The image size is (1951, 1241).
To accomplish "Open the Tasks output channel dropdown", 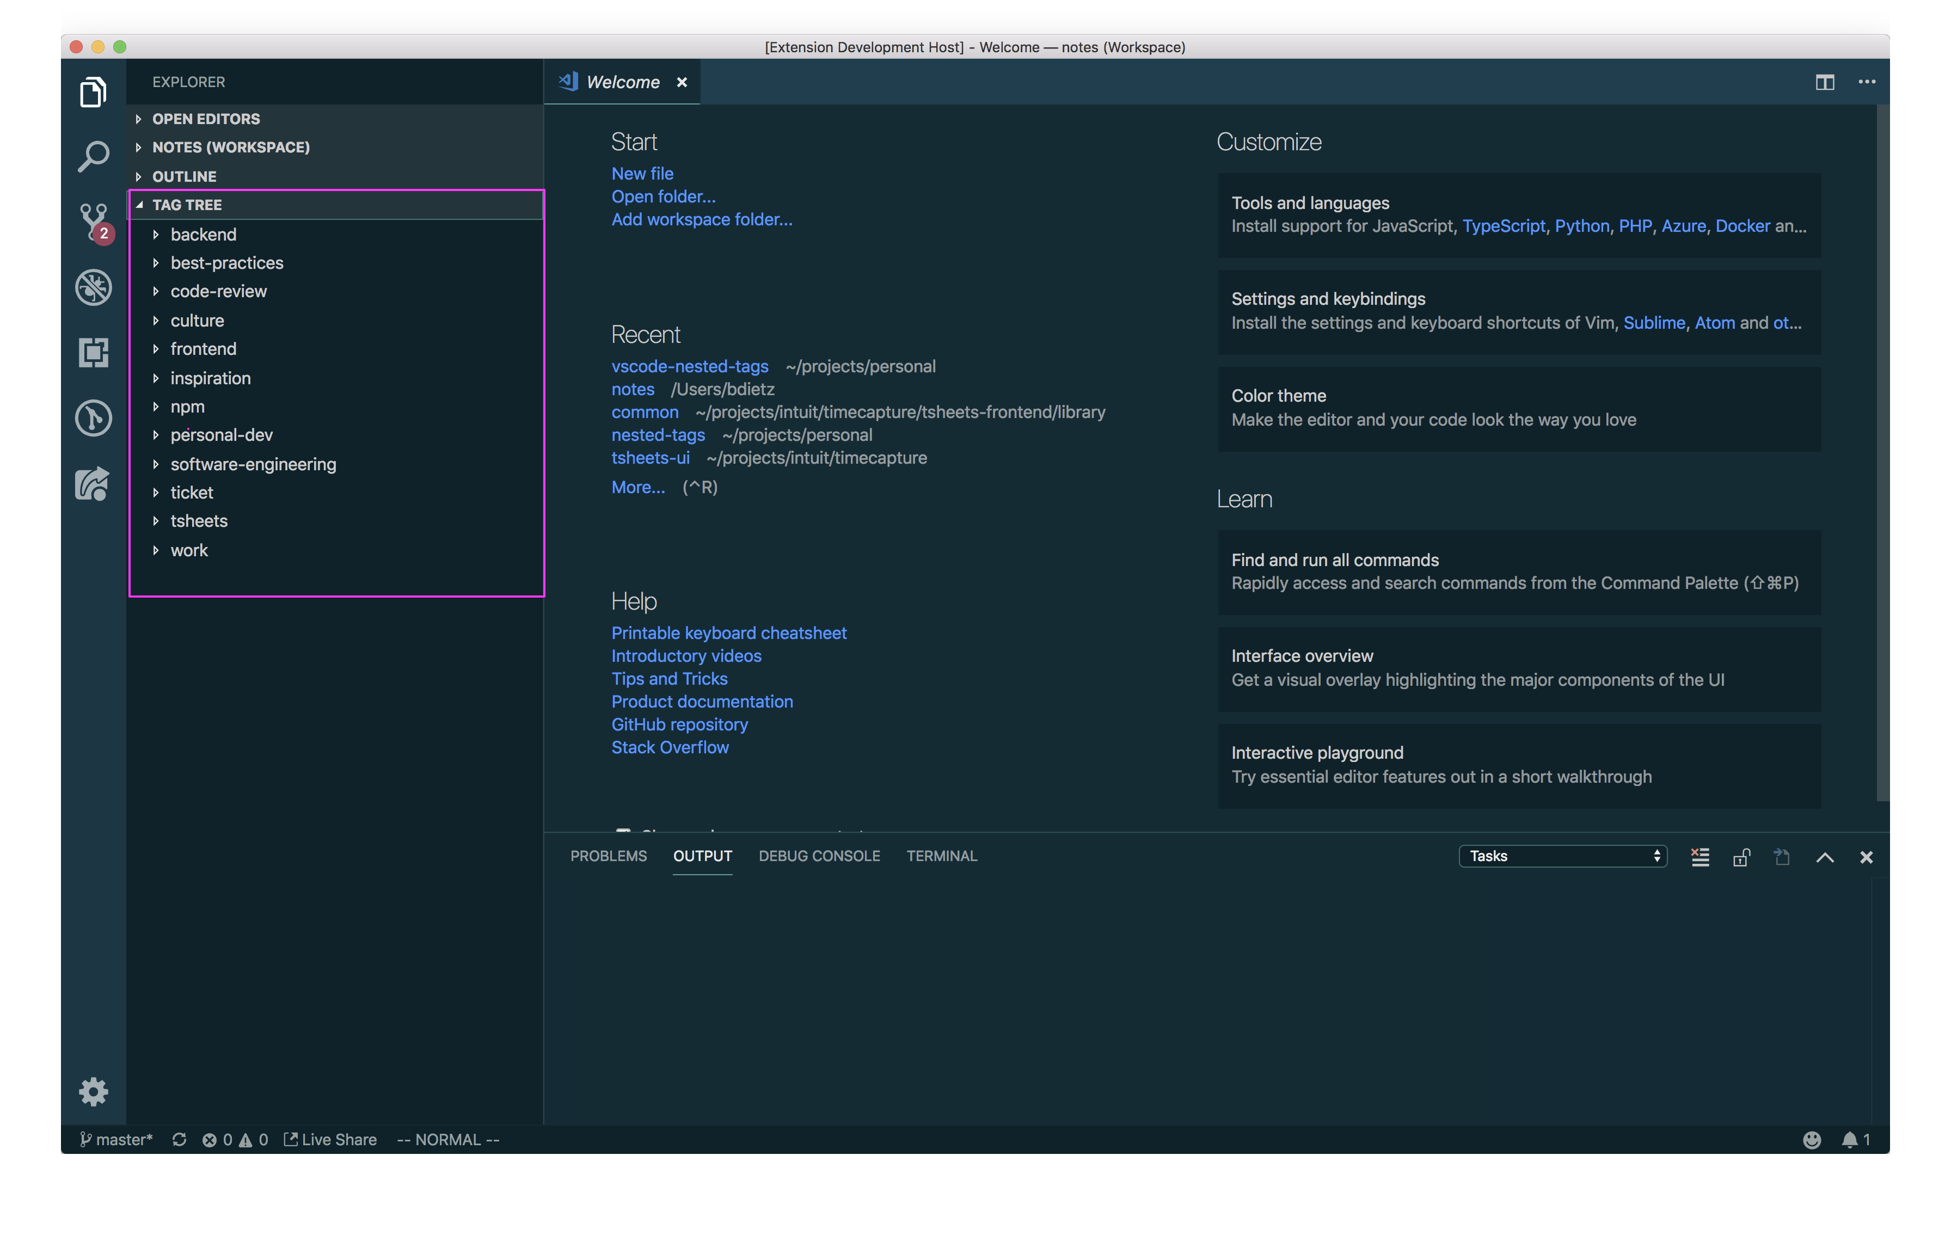I will tap(1562, 856).
